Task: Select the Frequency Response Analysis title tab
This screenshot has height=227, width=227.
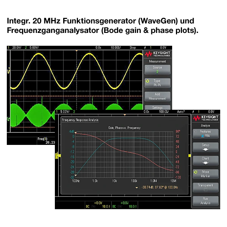Action: pos(80,120)
